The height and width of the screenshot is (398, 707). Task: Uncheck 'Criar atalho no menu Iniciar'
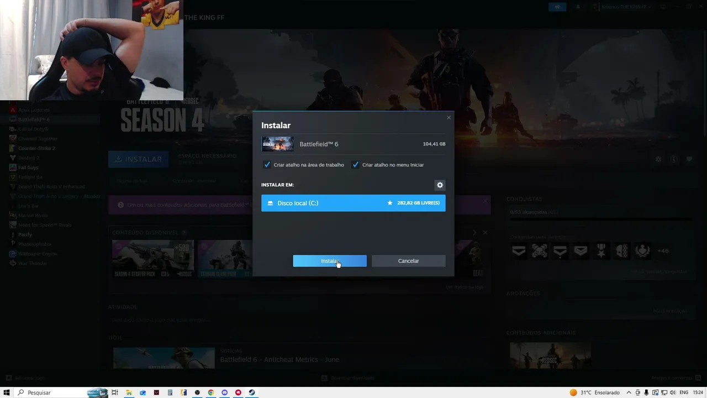356,165
